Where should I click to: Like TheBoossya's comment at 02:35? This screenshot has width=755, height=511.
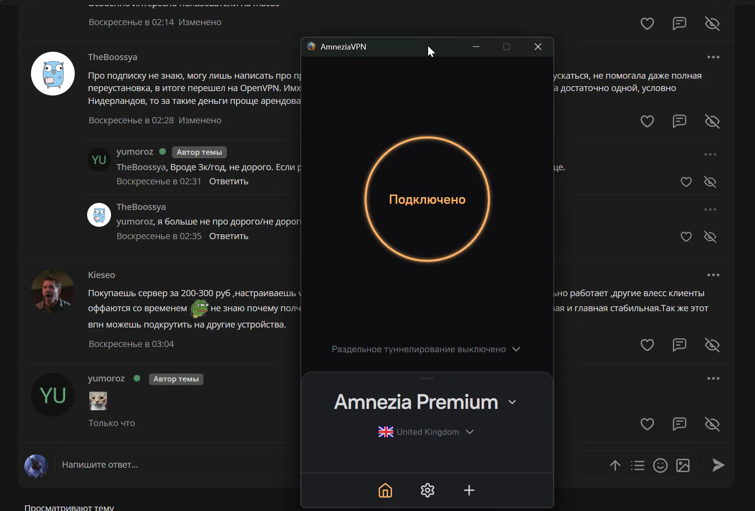686,236
